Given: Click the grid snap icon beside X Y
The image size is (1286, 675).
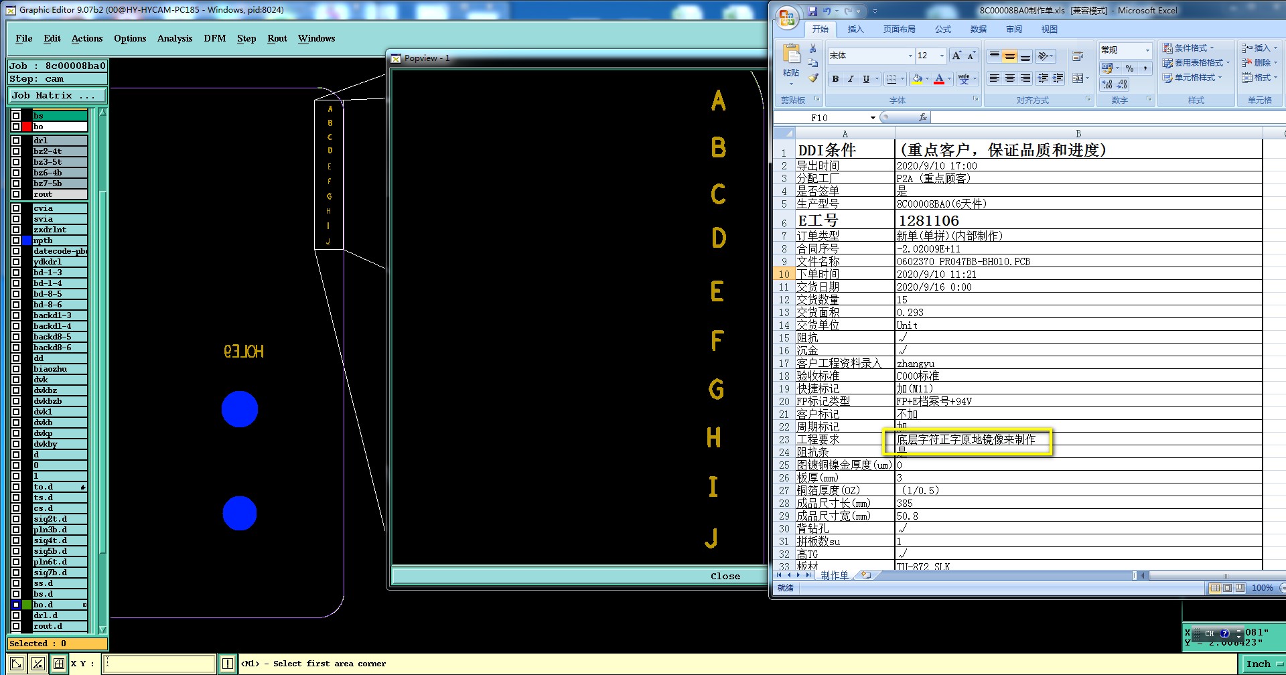Looking at the screenshot, I should tap(59, 664).
